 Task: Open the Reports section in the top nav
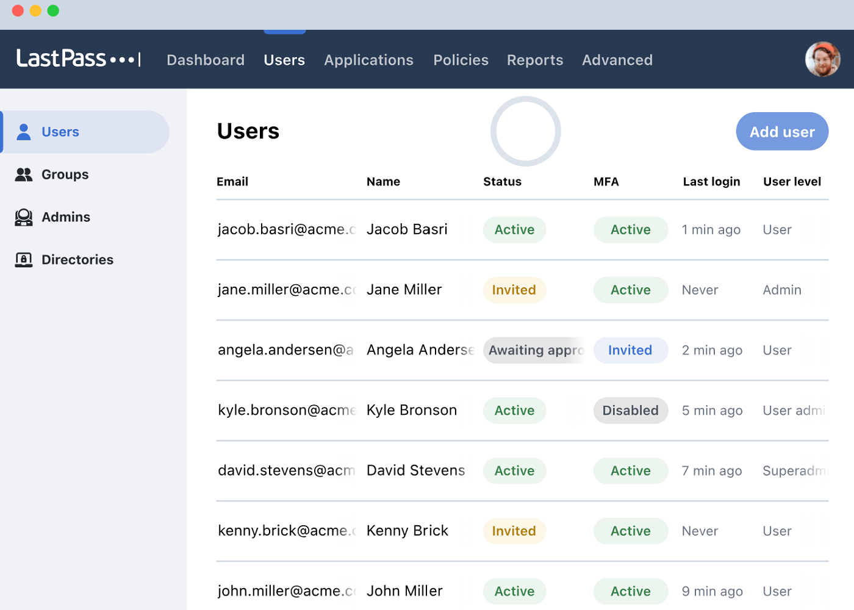click(534, 60)
